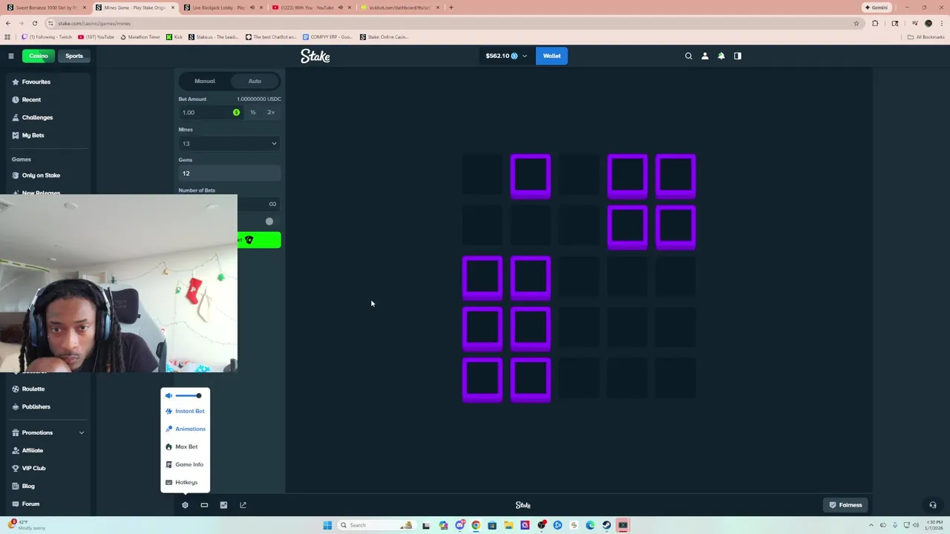Halve bet with ½ button
950x534 pixels.
point(253,113)
